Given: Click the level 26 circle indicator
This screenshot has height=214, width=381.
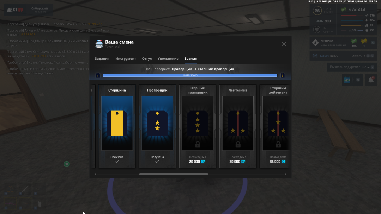Looking at the screenshot, I should (x=317, y=11).
